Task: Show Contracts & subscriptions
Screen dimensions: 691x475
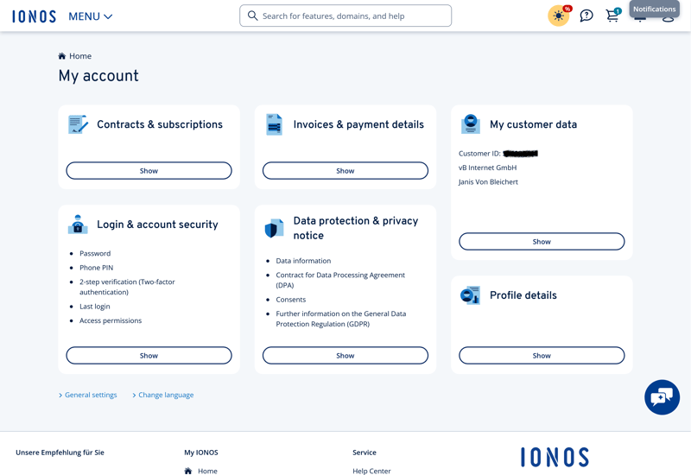Action: pos(149,171)
